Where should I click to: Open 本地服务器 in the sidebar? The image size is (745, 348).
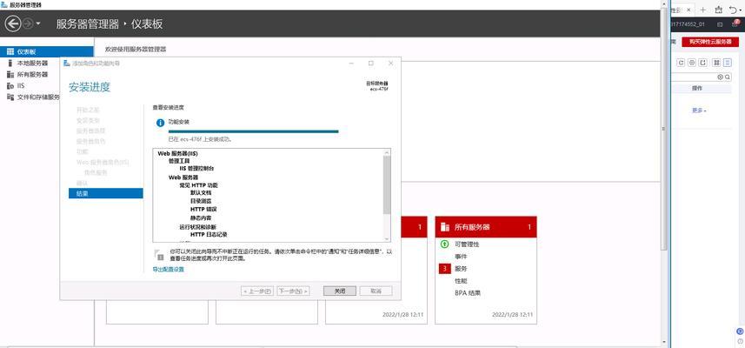tap(32, 64)
